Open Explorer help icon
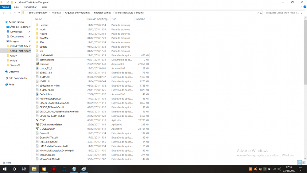This screenshot has height=173, width=307. click(x=305, y=7)
